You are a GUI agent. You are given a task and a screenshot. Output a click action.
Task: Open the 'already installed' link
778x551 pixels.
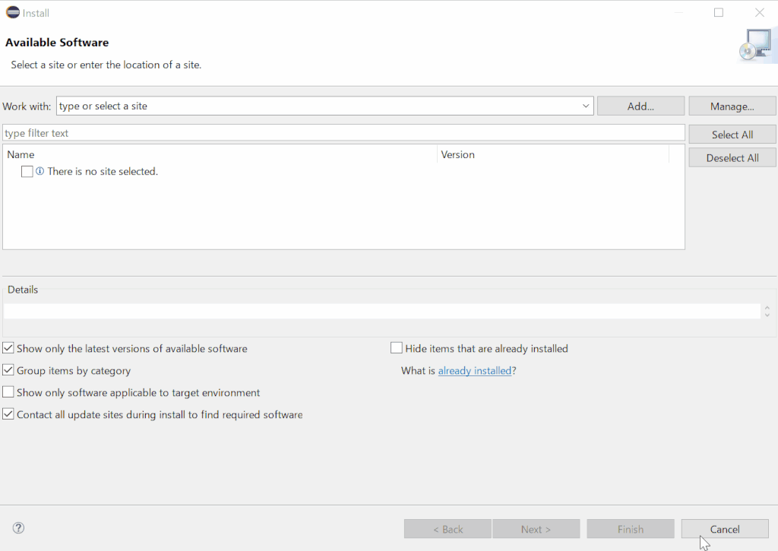click(x=474, y=370)
